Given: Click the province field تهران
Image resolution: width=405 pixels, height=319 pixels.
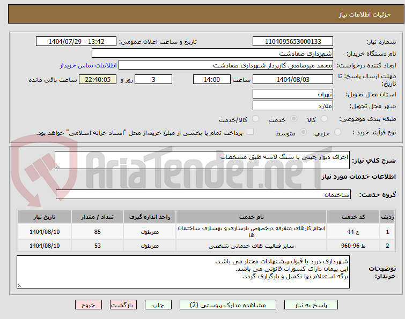Looking at the screenshot, I should (x=293, y=94).
